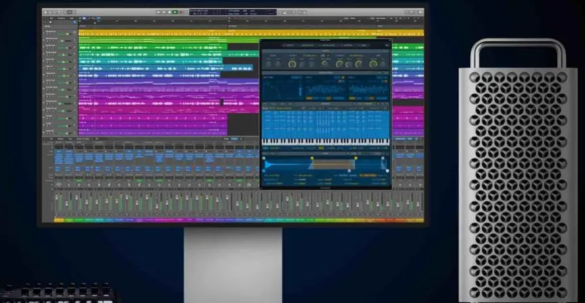The image size is (585, 303).
Task: Click the Stop button in the transport
Action: [x=169, y=12]
